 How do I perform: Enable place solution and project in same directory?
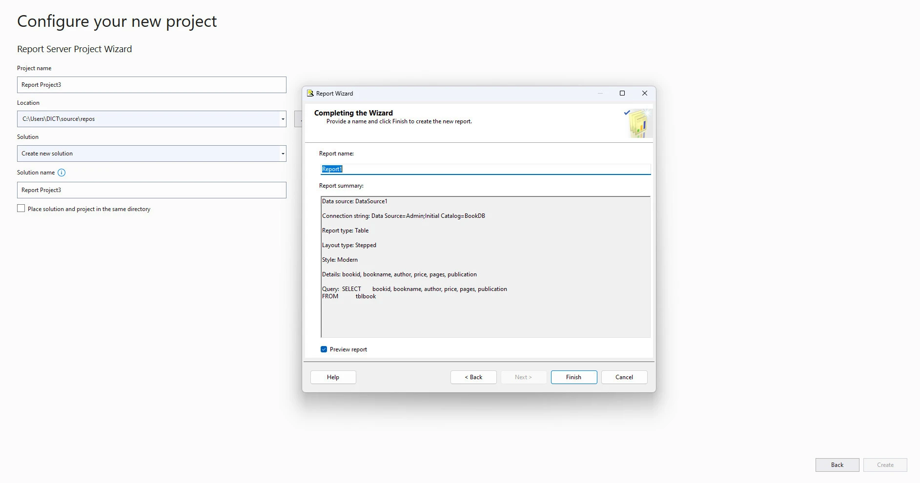pos(21,209)
